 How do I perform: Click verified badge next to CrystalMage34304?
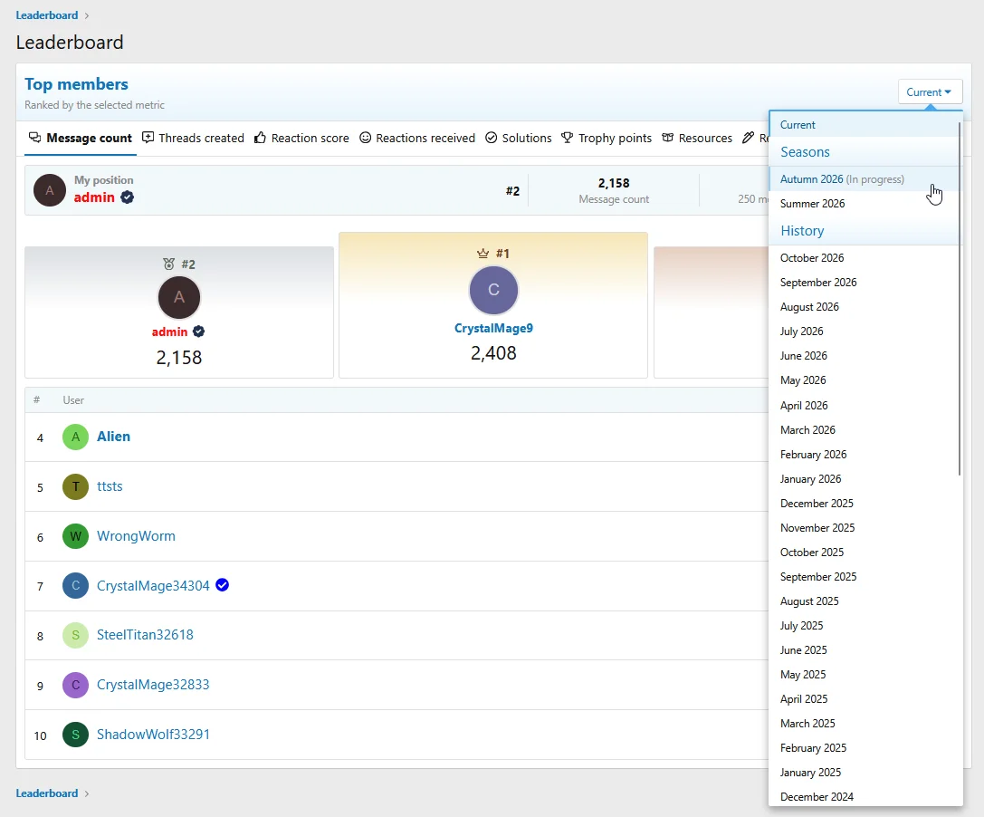click(x=222, y=584)
